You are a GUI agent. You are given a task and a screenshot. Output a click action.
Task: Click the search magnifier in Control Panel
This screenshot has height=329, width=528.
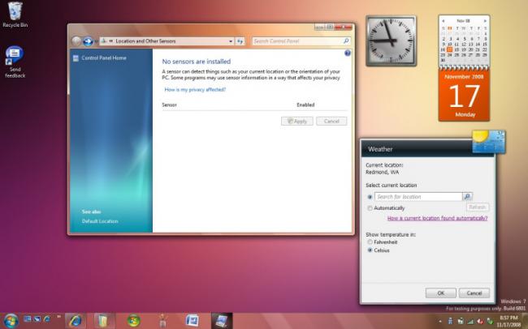pyautogui.click(x=346, y=41)
